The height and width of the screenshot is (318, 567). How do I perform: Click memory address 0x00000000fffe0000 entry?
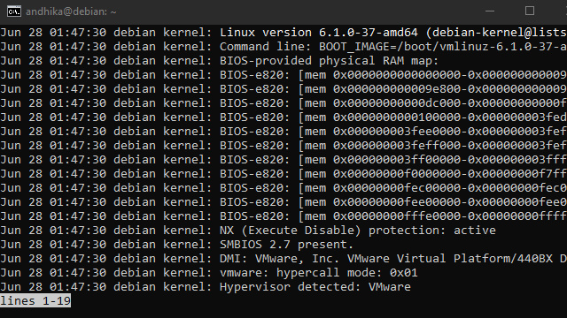397,216
